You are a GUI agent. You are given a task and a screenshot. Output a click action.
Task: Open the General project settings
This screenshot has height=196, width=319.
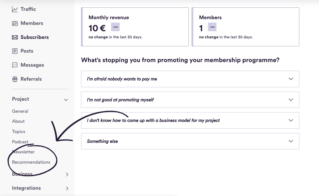(x=20, y=111)
